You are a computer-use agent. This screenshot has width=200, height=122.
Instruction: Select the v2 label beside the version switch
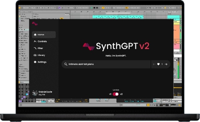click(121, 94)
